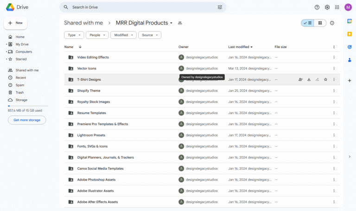Open the Modified filter dropdown
This screenshot has height=211, width=356.
(x=123, y=35)
